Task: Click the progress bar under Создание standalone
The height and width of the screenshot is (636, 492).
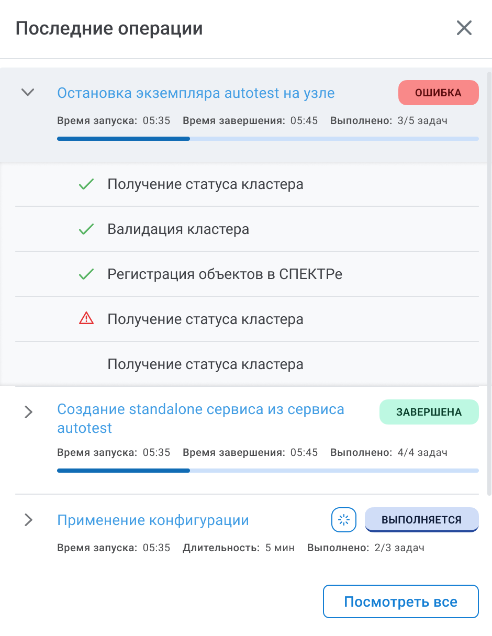Action: coord(268,471)
